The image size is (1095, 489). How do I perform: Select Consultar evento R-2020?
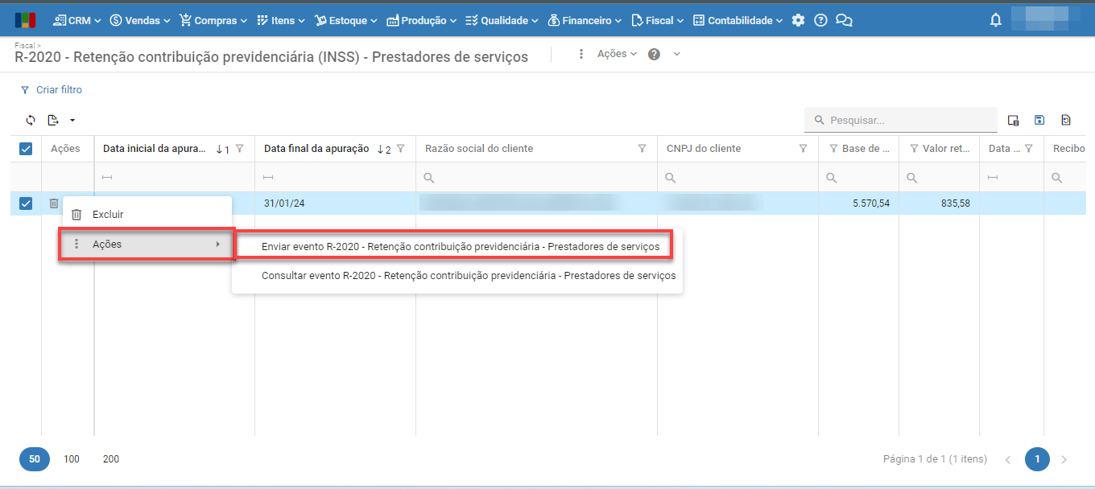[x=457, y=275]
